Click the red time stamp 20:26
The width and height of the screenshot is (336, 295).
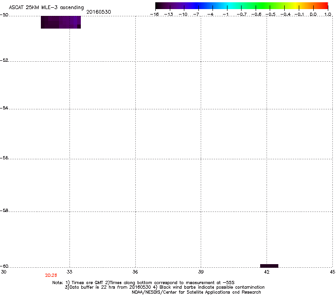click(51, 275)
